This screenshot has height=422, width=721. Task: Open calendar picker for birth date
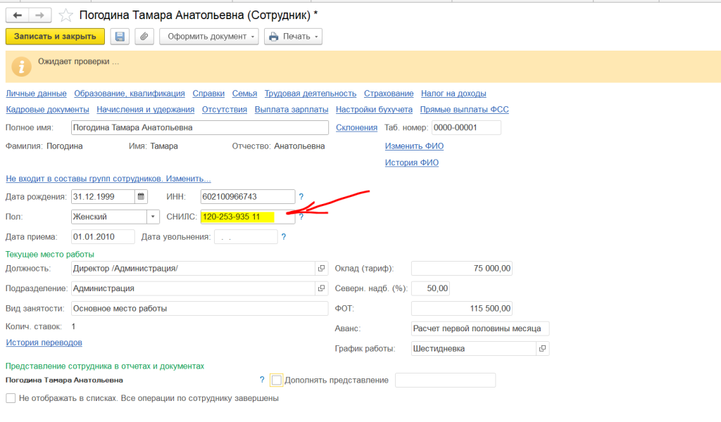(141, 197)
